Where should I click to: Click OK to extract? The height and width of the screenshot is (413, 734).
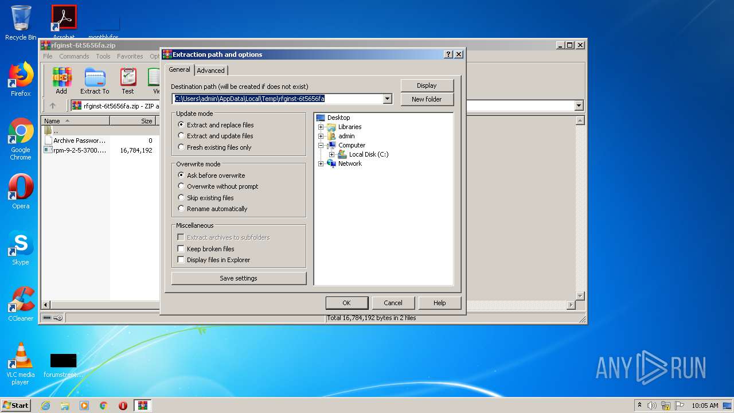point(346,303)
